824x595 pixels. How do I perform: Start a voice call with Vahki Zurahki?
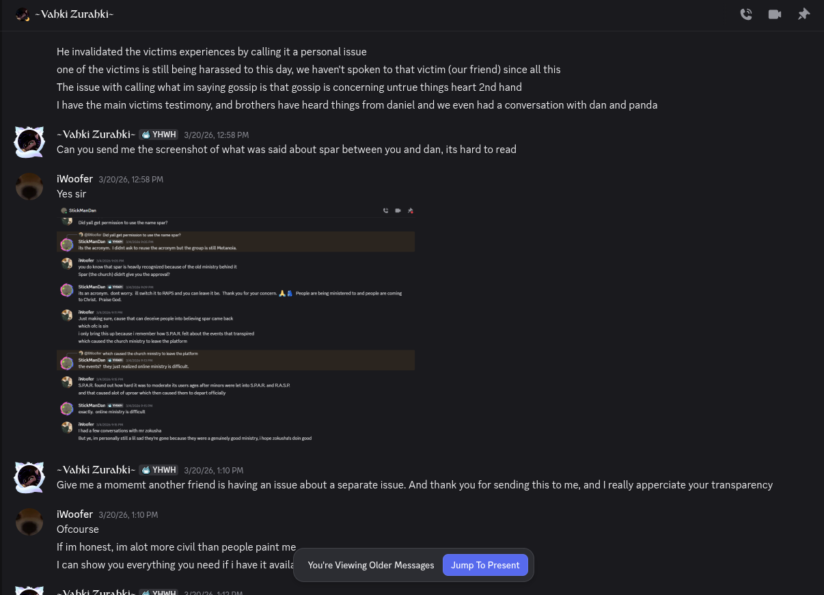[746, 14]
